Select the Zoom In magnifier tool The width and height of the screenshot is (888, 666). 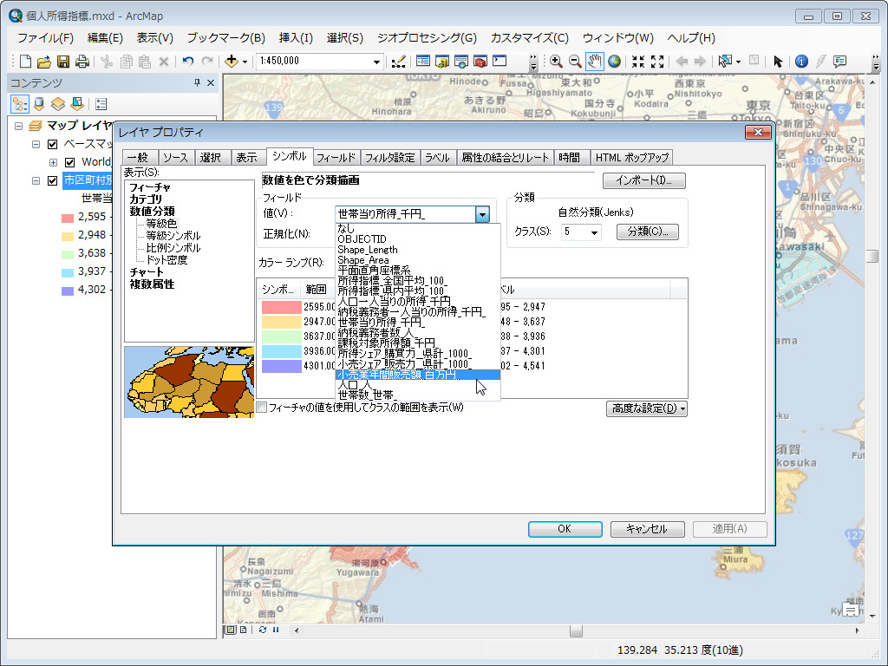tap(556, 62)
